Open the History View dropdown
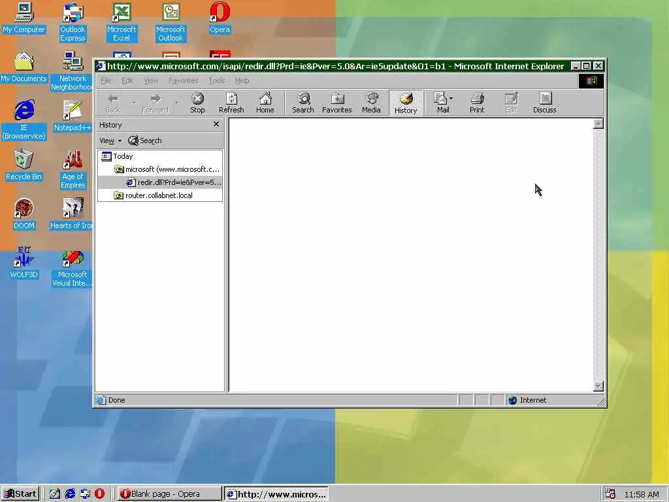 [x=110, y=141]
